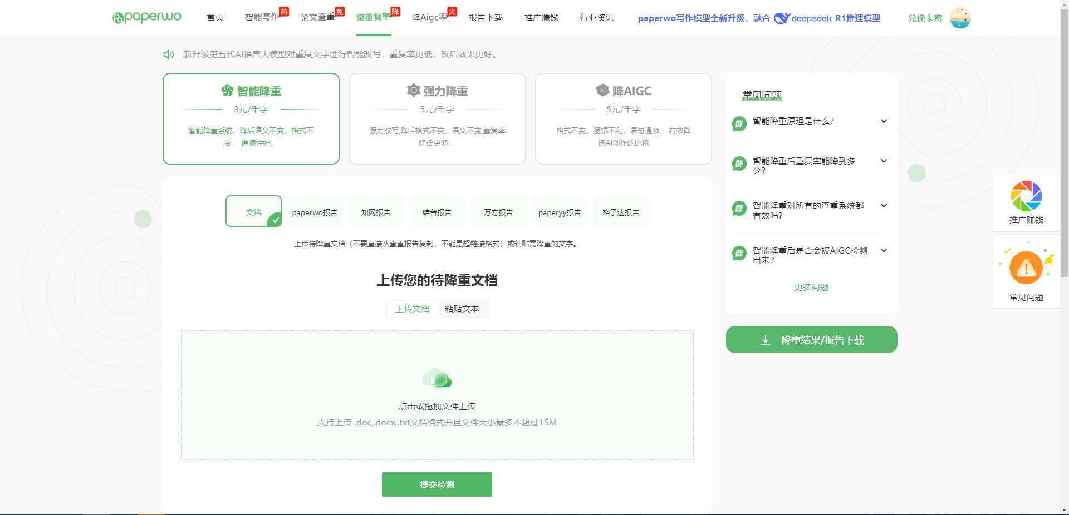
Task: Select the 维普报告 option
Action: [437, 211]
